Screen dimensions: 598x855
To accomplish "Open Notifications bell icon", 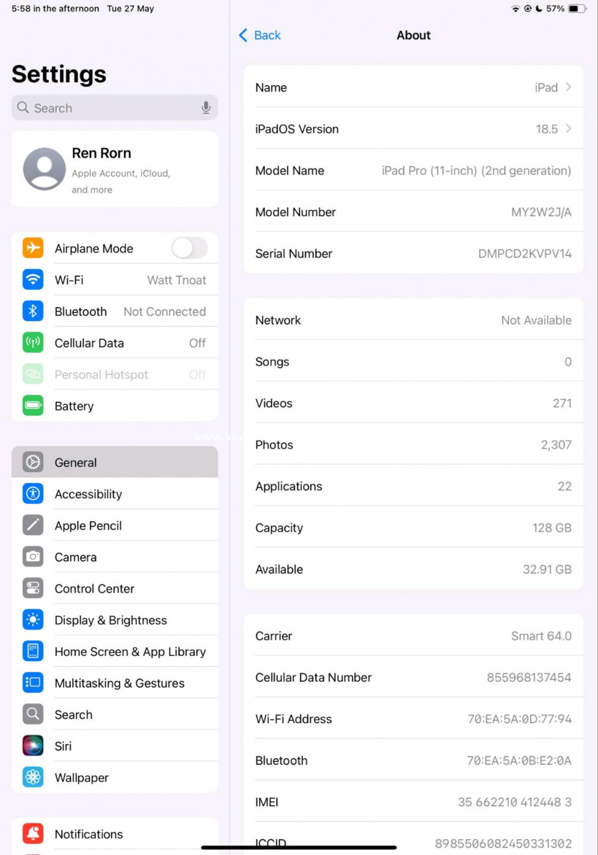I will coord(33,834).
